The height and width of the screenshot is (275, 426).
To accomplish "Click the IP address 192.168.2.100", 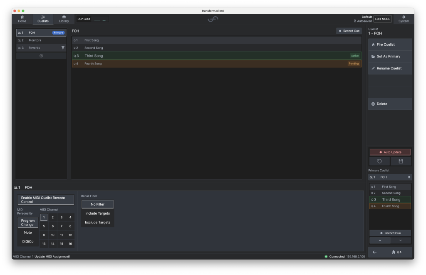I will [x=355, y=257].
